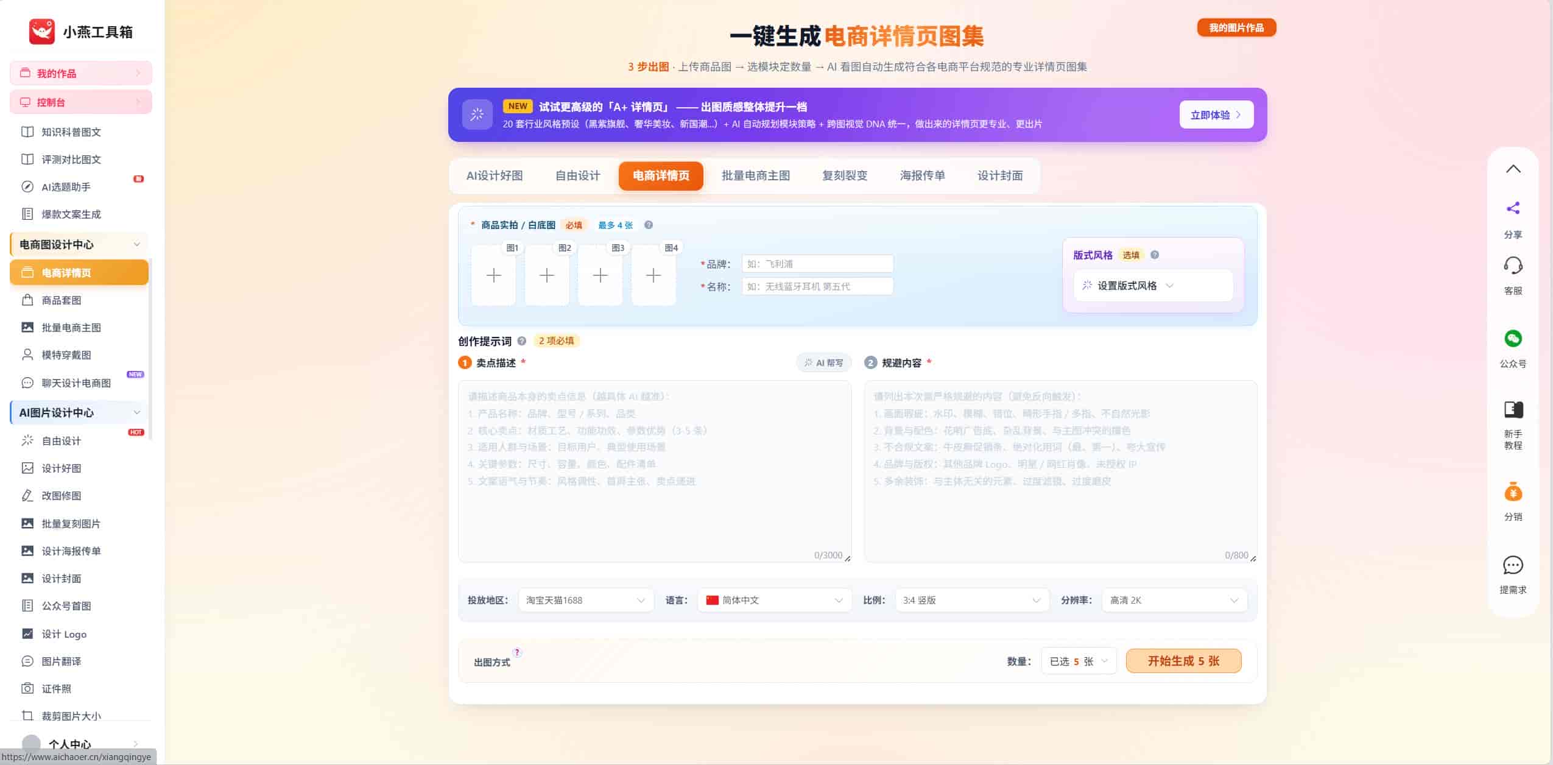Open 数量 dropdown 已选 5 张

pos(1079,661)
